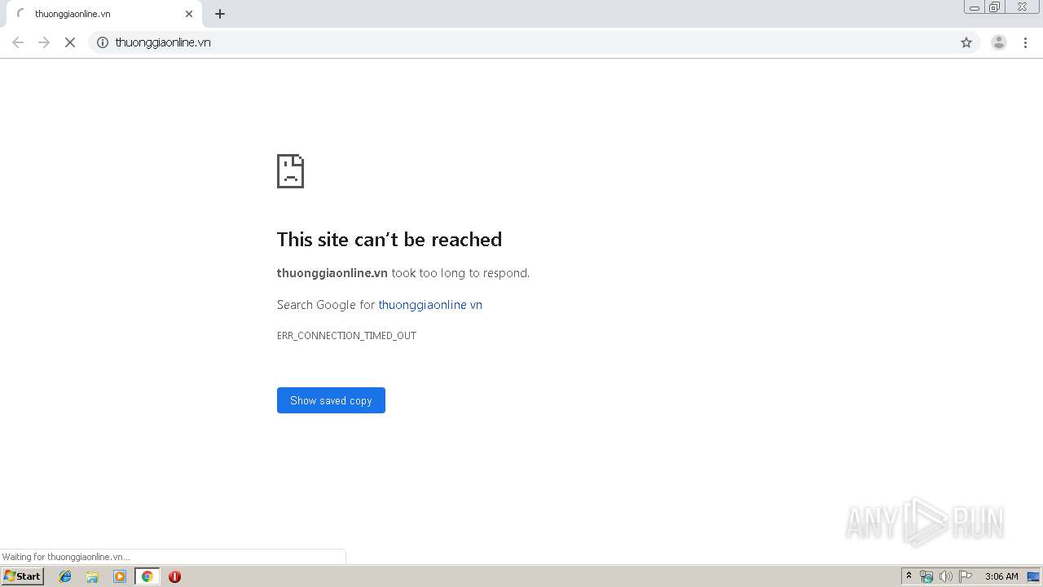The image size is (1043, 587).
Task: Close the thuonggiaonline.vn tab
Action: click(x=189, y=14)
